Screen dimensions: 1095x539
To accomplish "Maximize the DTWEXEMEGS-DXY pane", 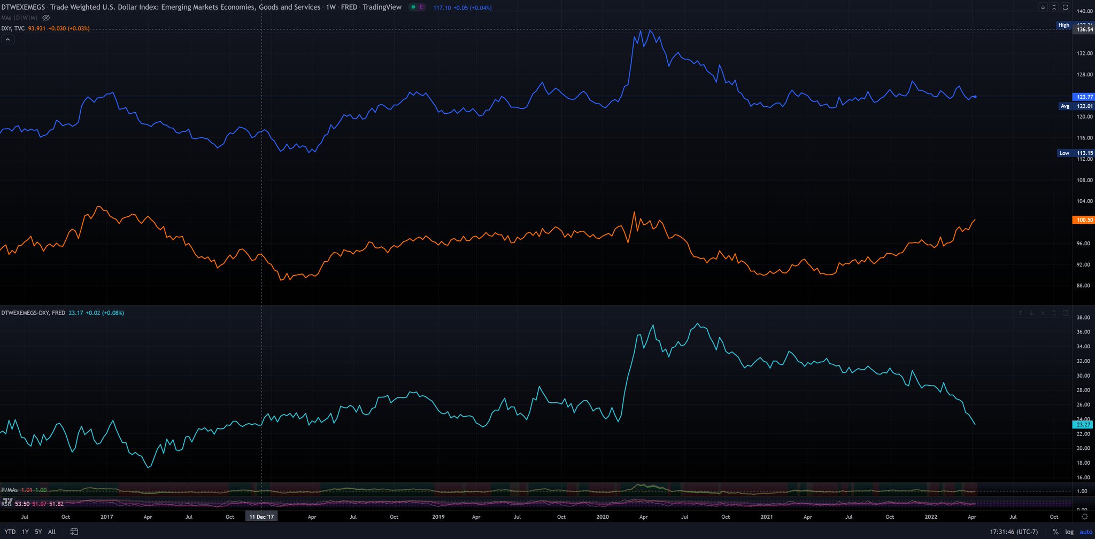I will 1066,313.
